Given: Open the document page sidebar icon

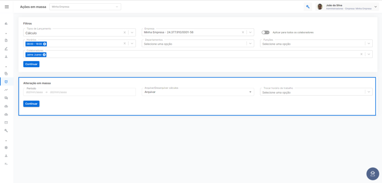Looking at the screenshot, I should (x=6, y=40).
